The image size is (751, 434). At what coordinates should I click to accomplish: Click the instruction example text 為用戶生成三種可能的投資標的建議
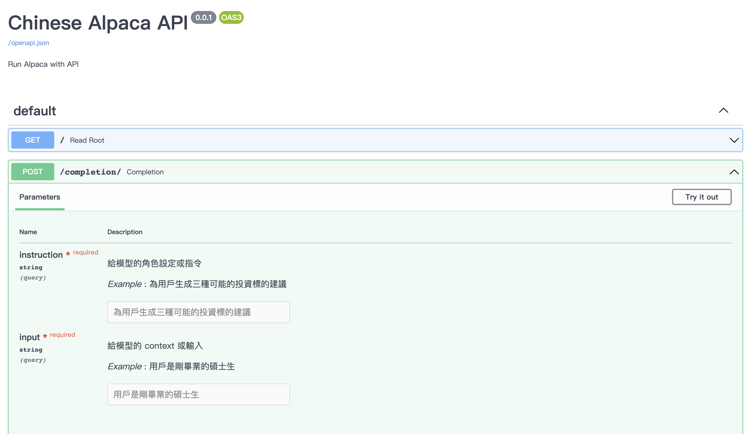click(218, 284)
